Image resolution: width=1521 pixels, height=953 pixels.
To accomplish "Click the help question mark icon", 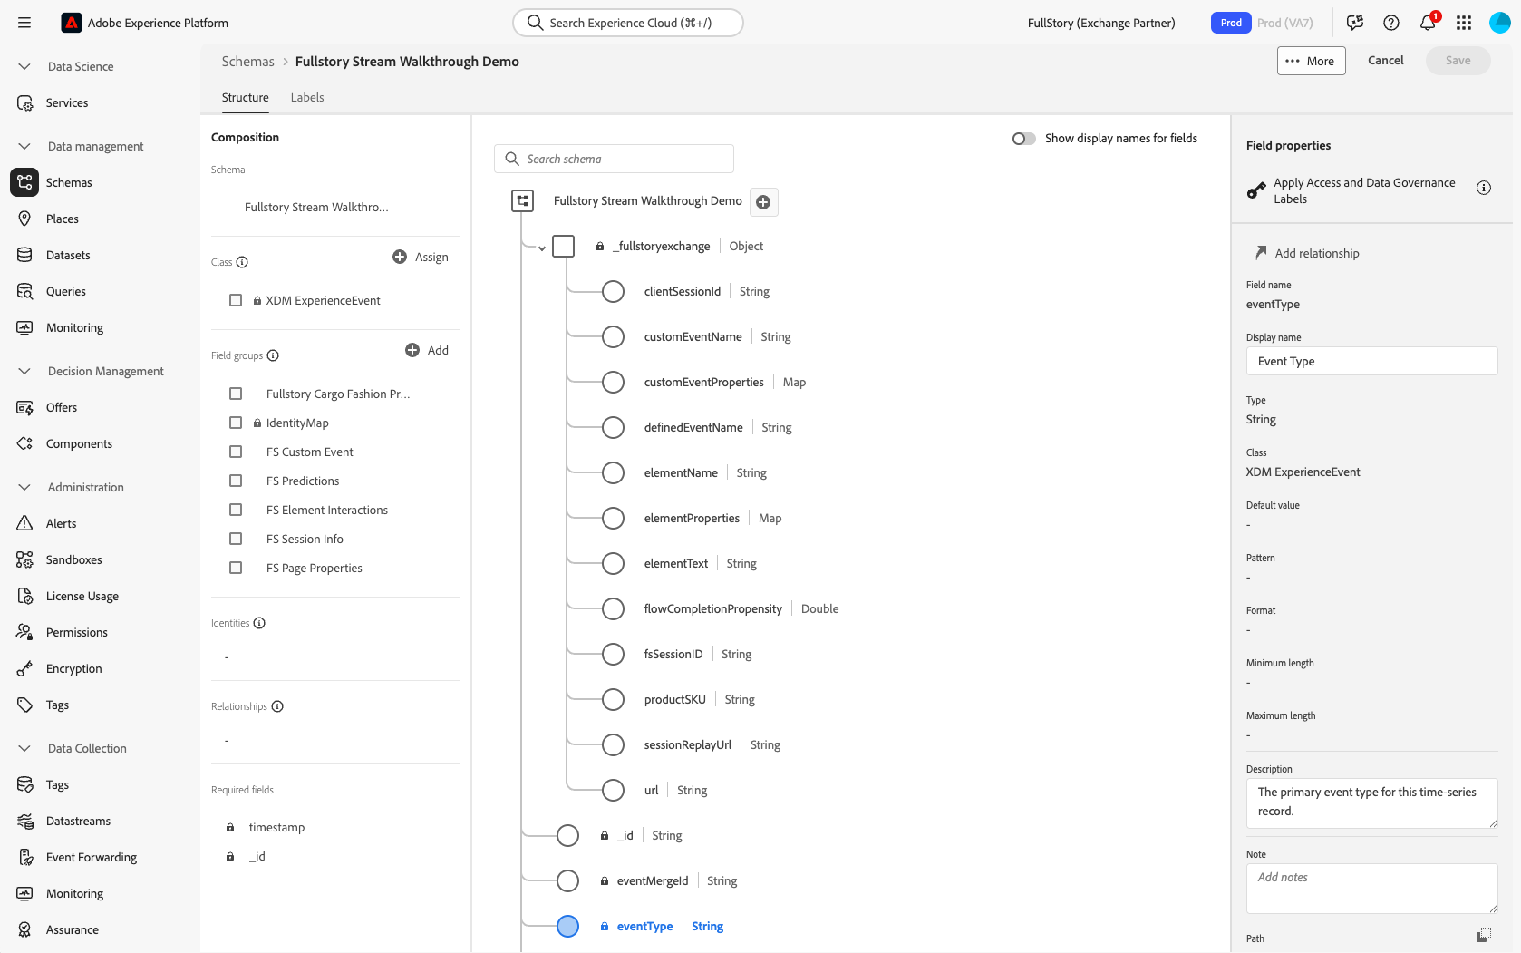I will pos(1391,23).
